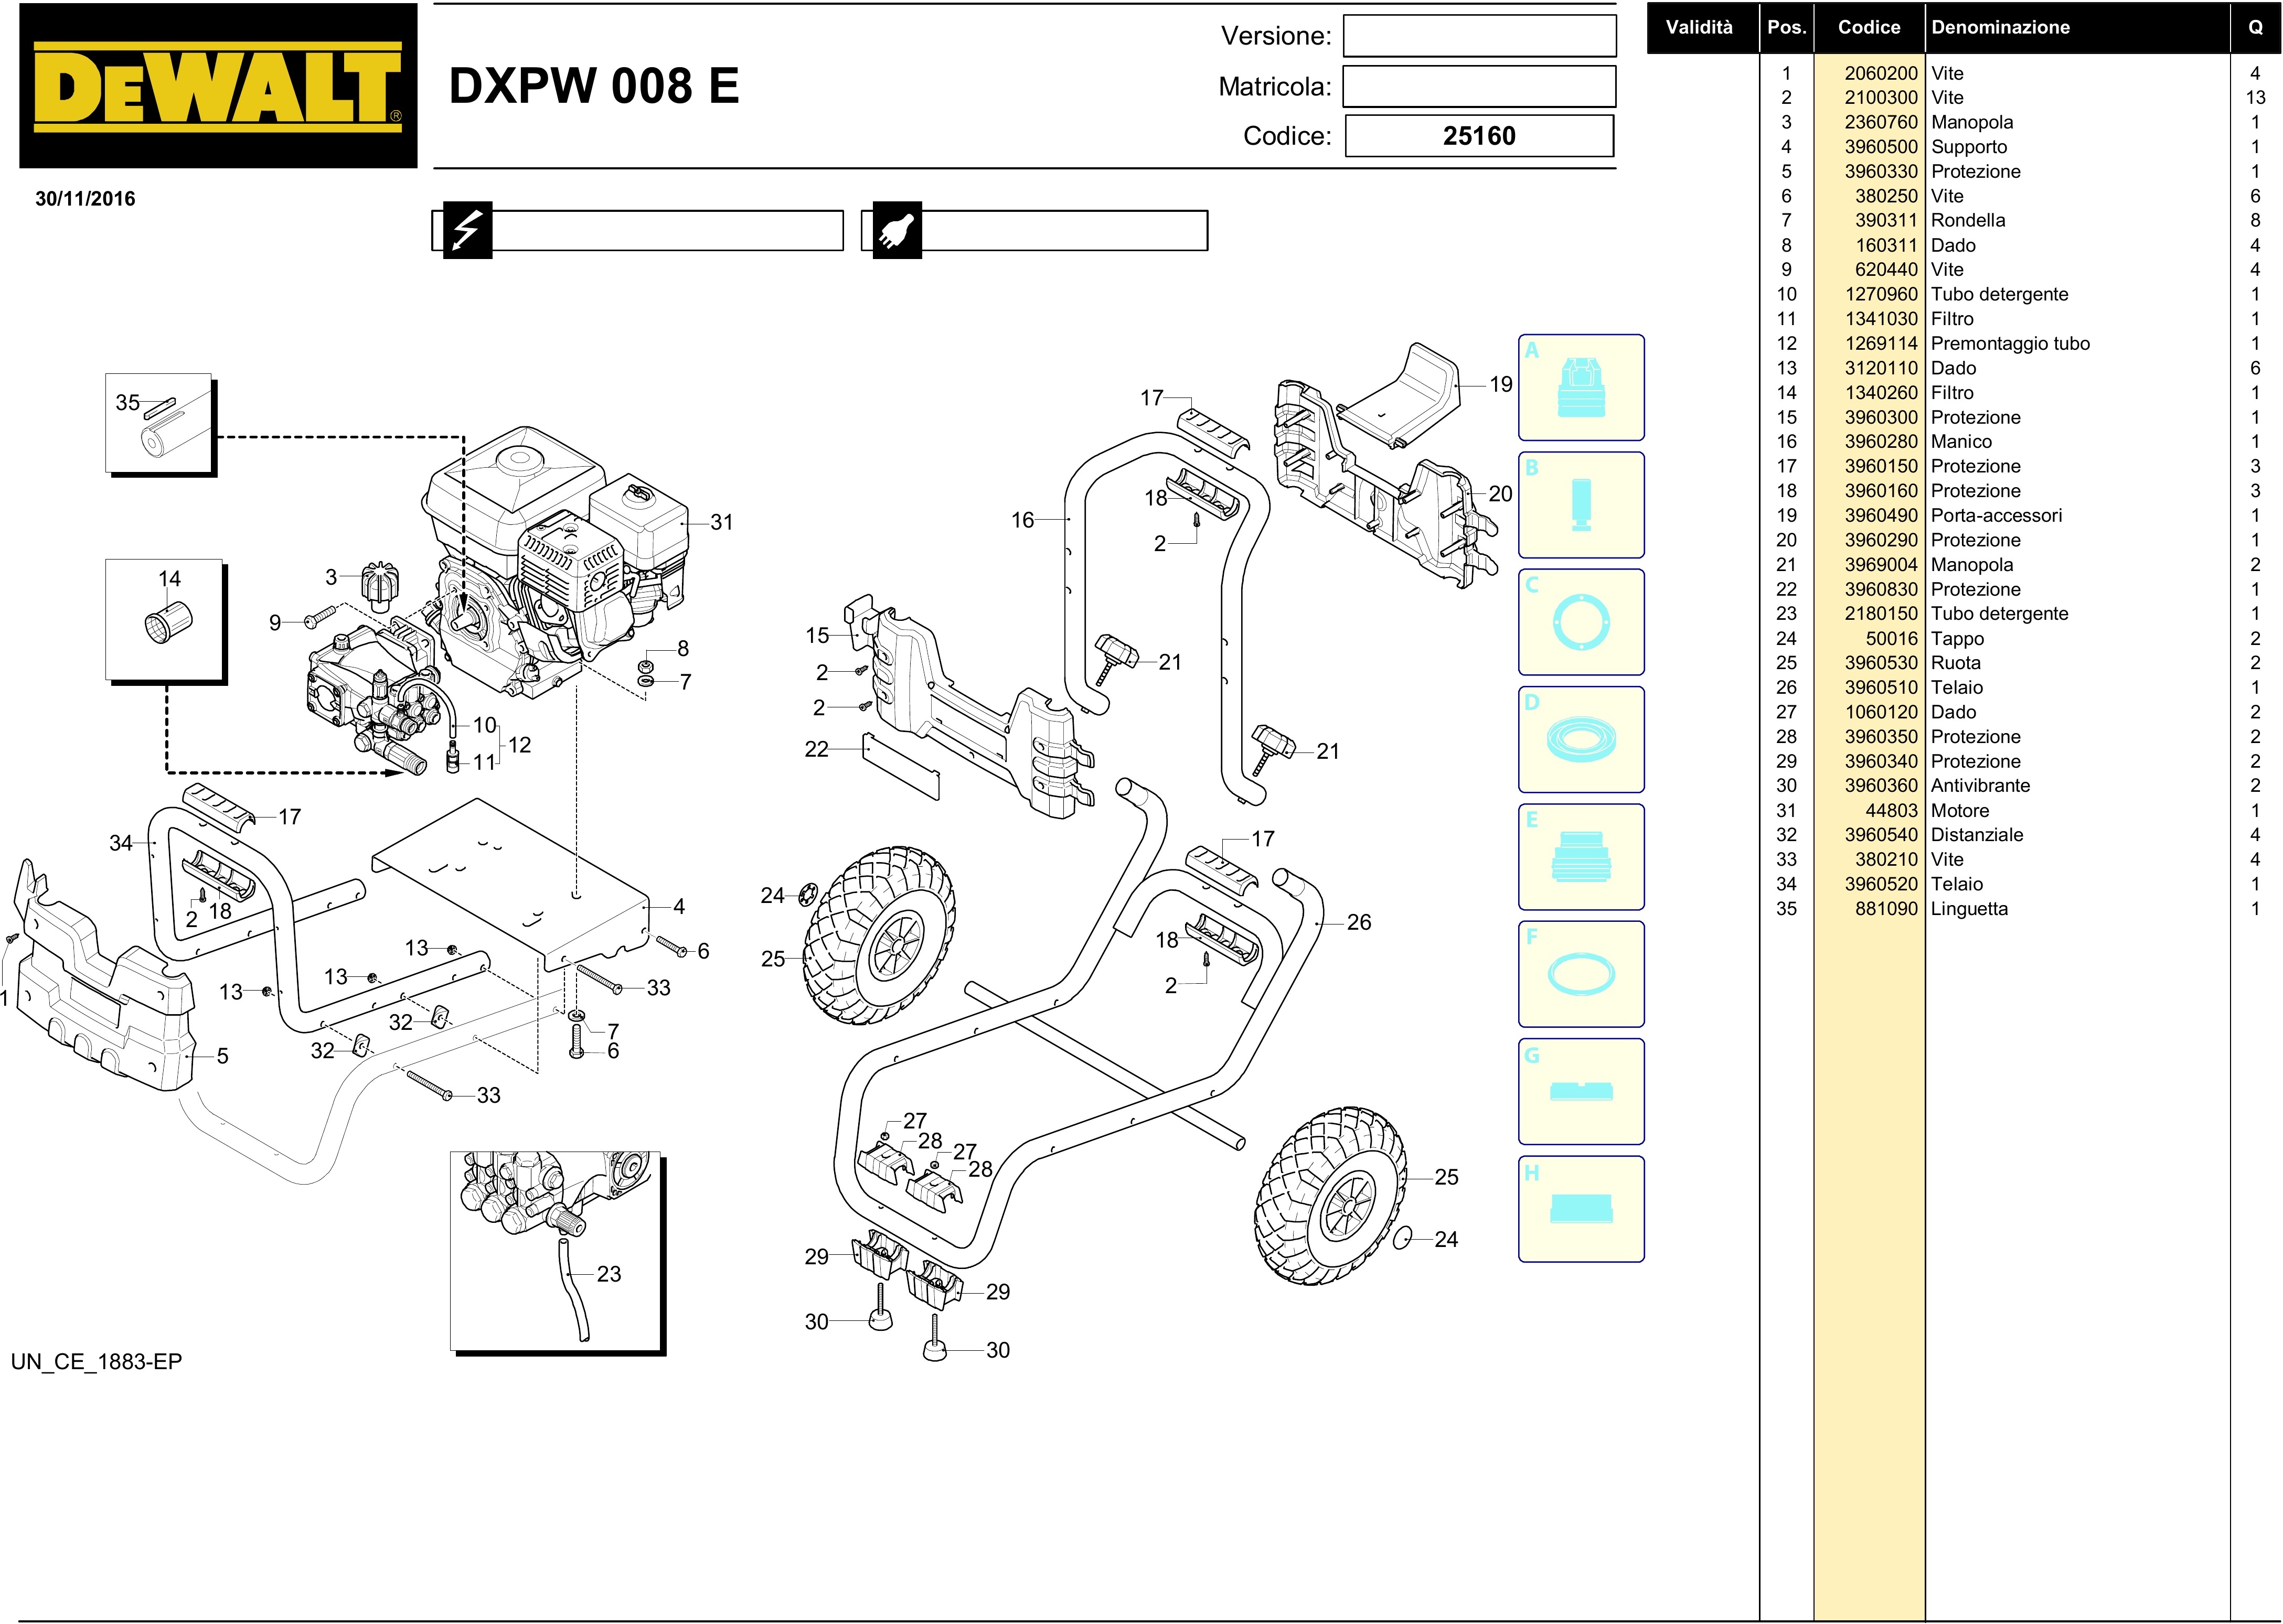Click callout number 34 on the frame
This screenshot has height=1624, width=2283.
coord(121,843)
